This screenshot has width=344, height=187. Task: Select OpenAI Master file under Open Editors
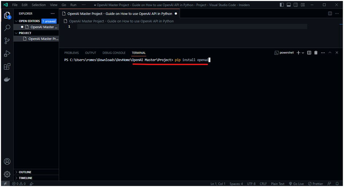coord(36,27)
